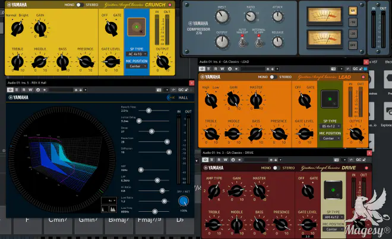Flip Compressor 276 Internal SC HPF switch
Image resolution: width=392 pixels, height=239 pixels.
(x=259, y=41)
